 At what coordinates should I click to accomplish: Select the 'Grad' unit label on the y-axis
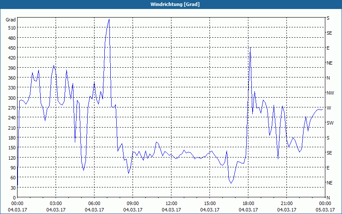click(11, 20)
